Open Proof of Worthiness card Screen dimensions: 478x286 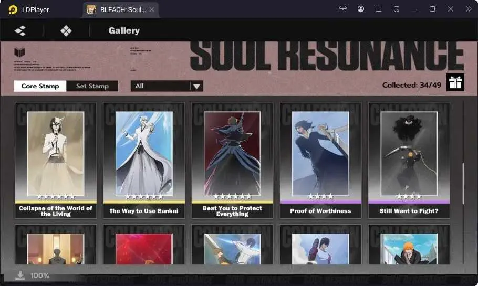(321, 161)
